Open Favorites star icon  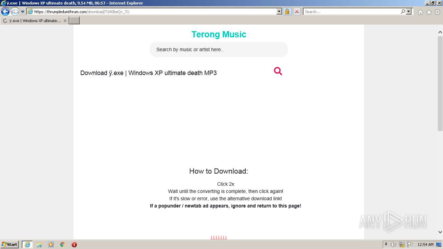pyautogui.click(x=429, y=12)
